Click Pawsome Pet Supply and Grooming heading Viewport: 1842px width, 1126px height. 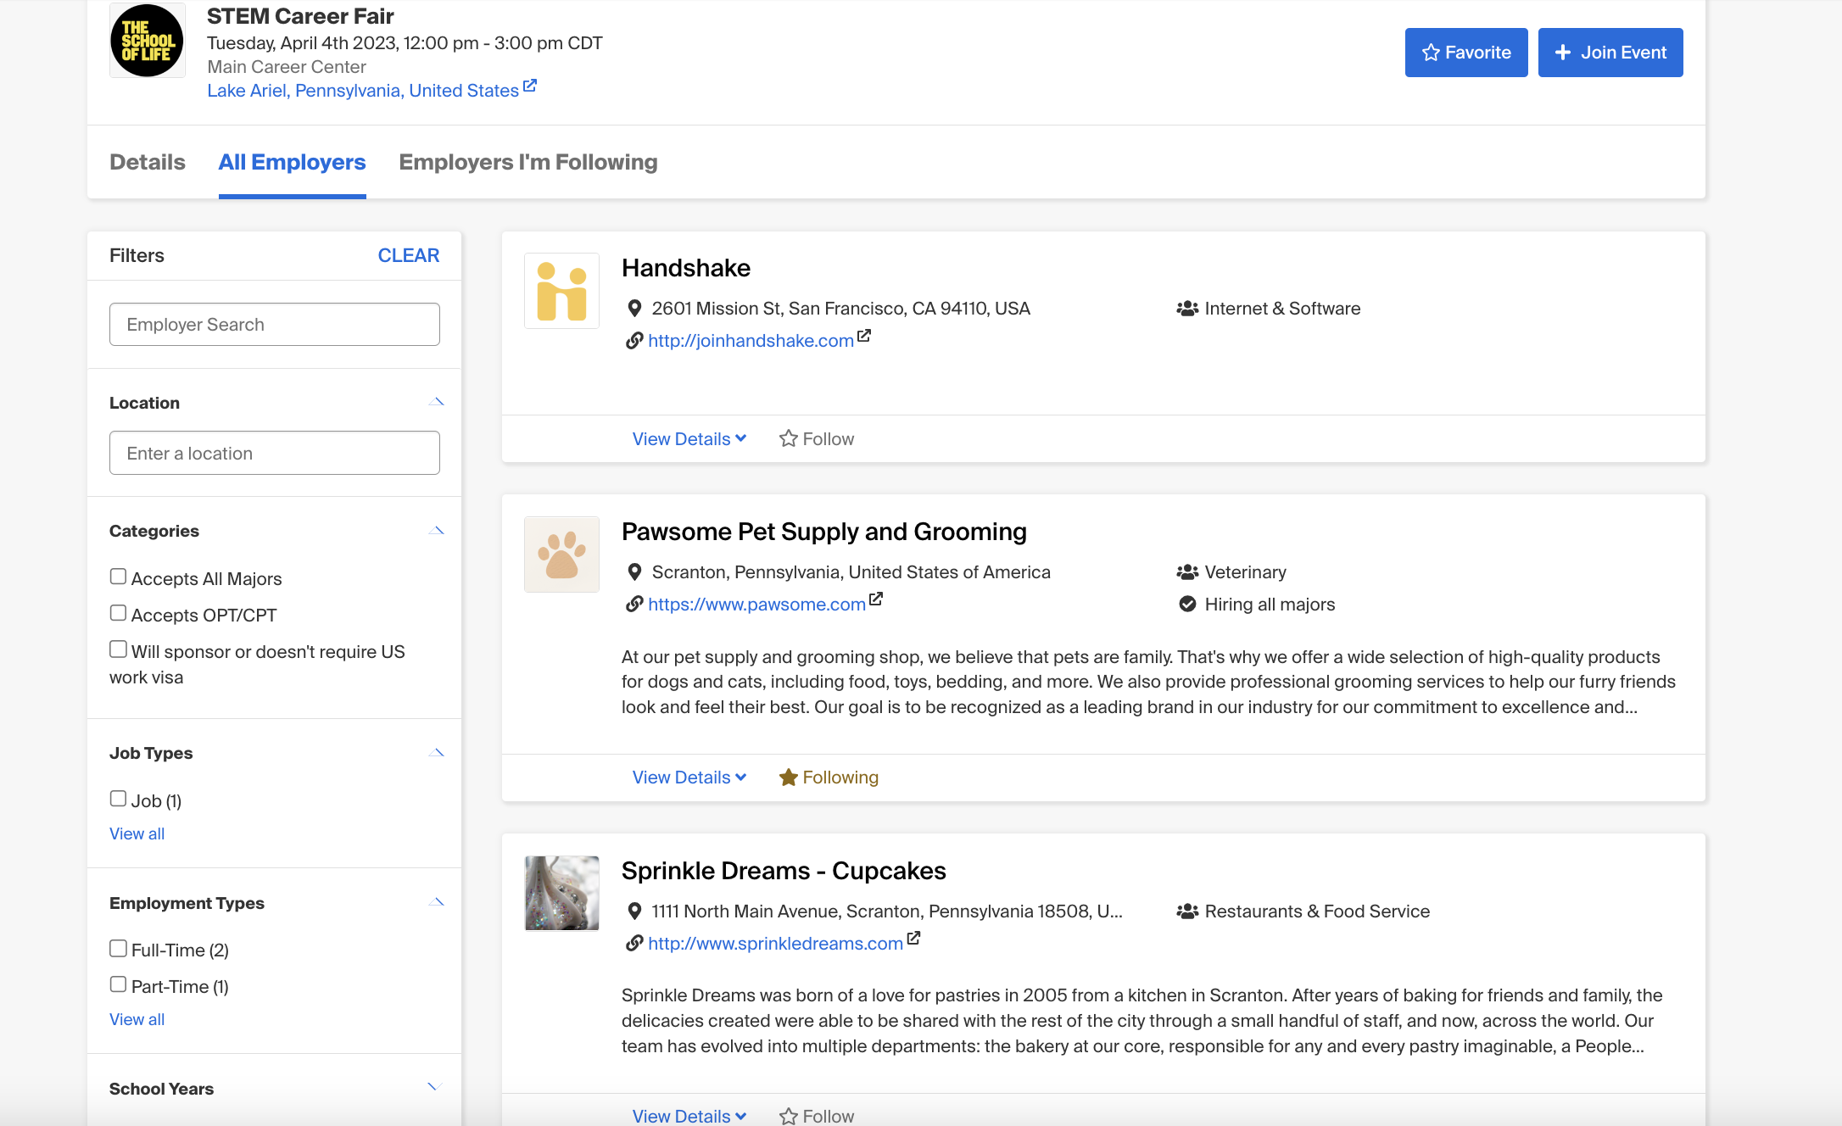point(824,532)
